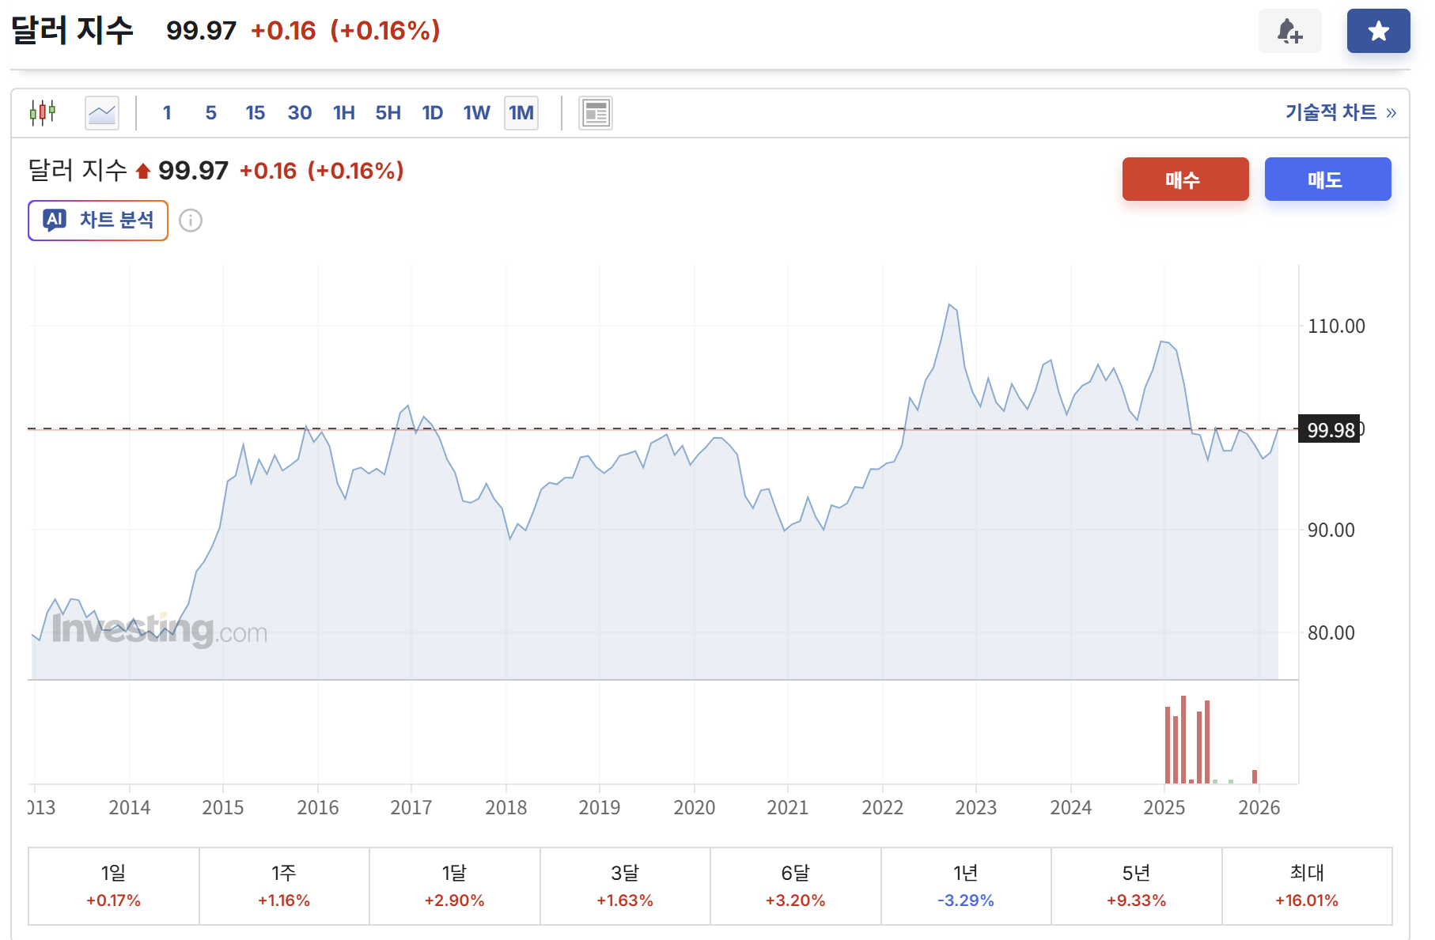Select the 1일 range tab
The height and width of the screenshot is (940, 1435).
(x=114, y=885)
